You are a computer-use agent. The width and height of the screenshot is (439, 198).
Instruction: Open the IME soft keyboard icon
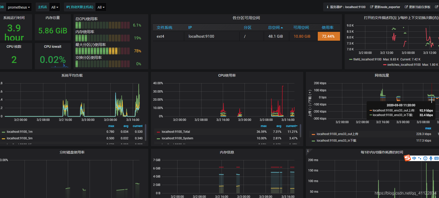[x=436, y=158]
